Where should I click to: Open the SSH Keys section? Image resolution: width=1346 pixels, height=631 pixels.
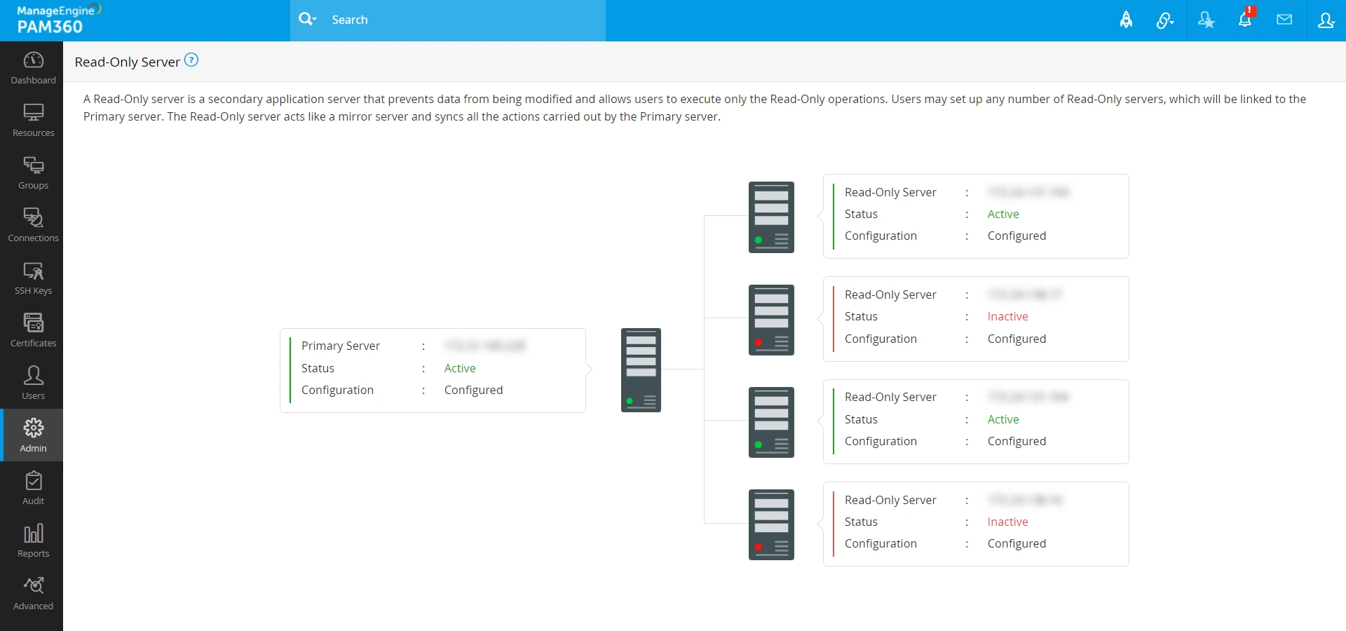coord(33,278)
